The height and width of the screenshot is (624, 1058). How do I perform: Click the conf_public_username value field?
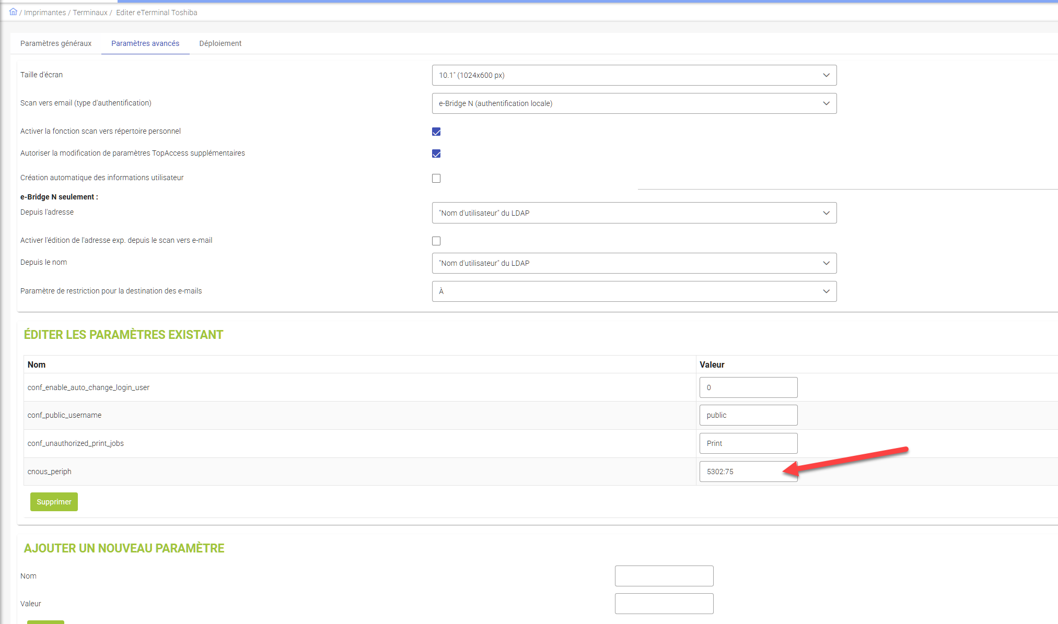coord(748,415)
